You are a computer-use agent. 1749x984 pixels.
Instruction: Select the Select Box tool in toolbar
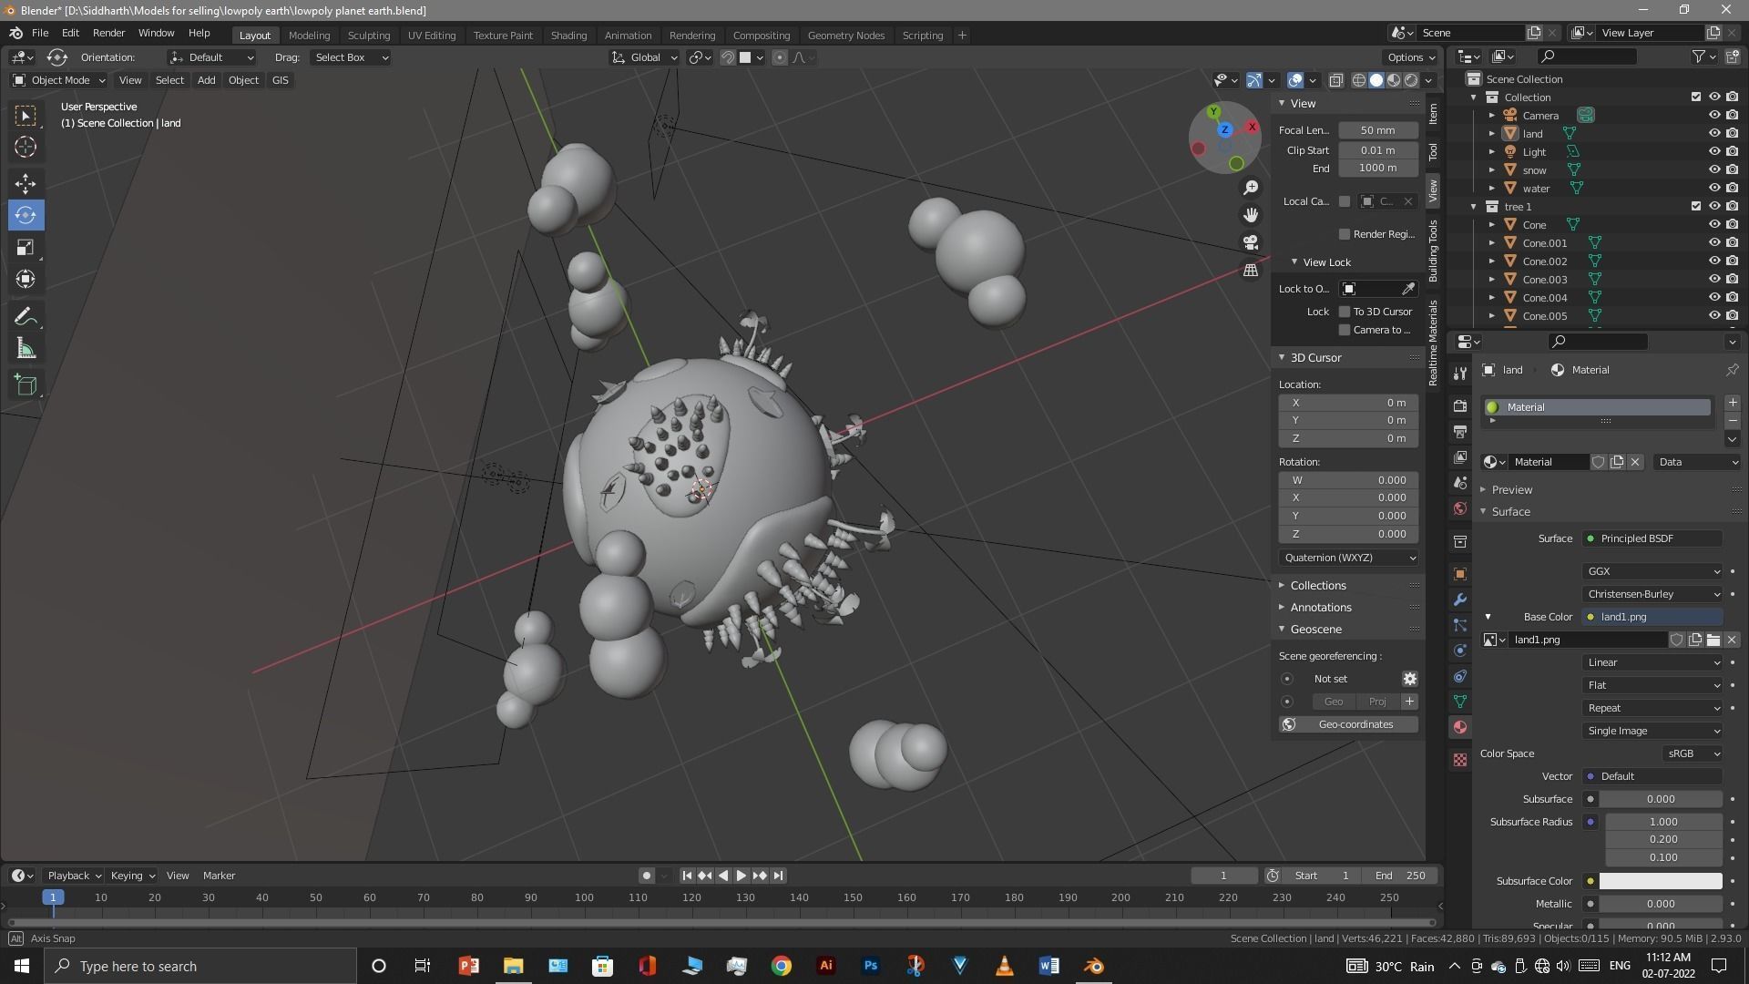point(26,115)
